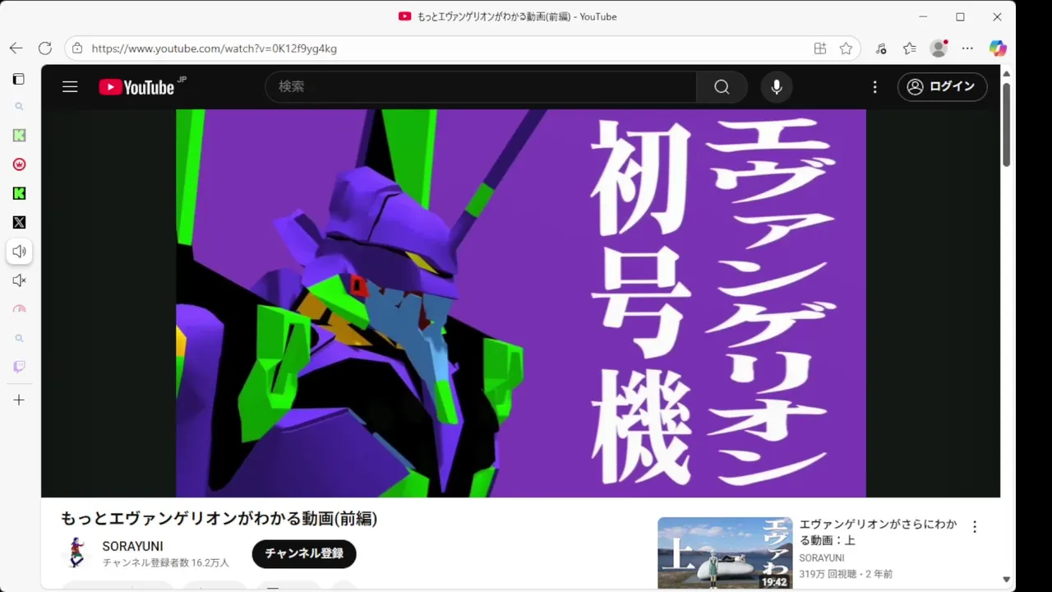Start voice search with the microphone

(x=777, y=86)
